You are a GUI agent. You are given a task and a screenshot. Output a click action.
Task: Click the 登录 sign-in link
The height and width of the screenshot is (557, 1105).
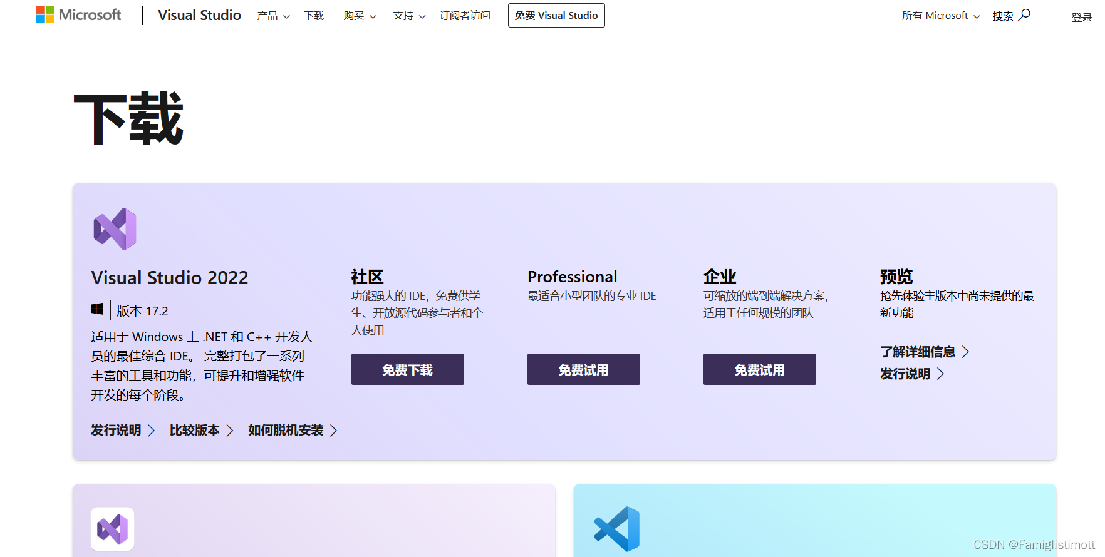click(1082, 18)
